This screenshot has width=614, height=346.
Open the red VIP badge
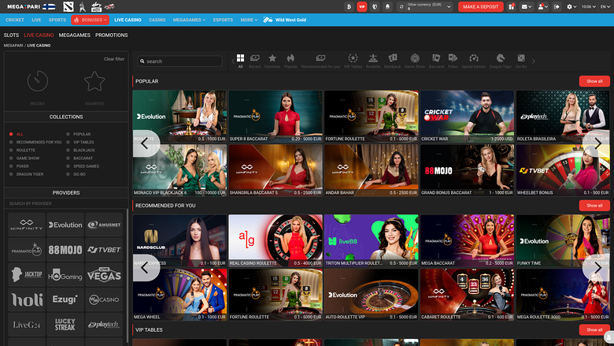tap(362, 6)
